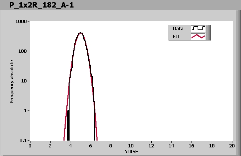Click the x-axis value 14
Image resolution: width=241 pixels, height=156 pixels.
point(171,146)
